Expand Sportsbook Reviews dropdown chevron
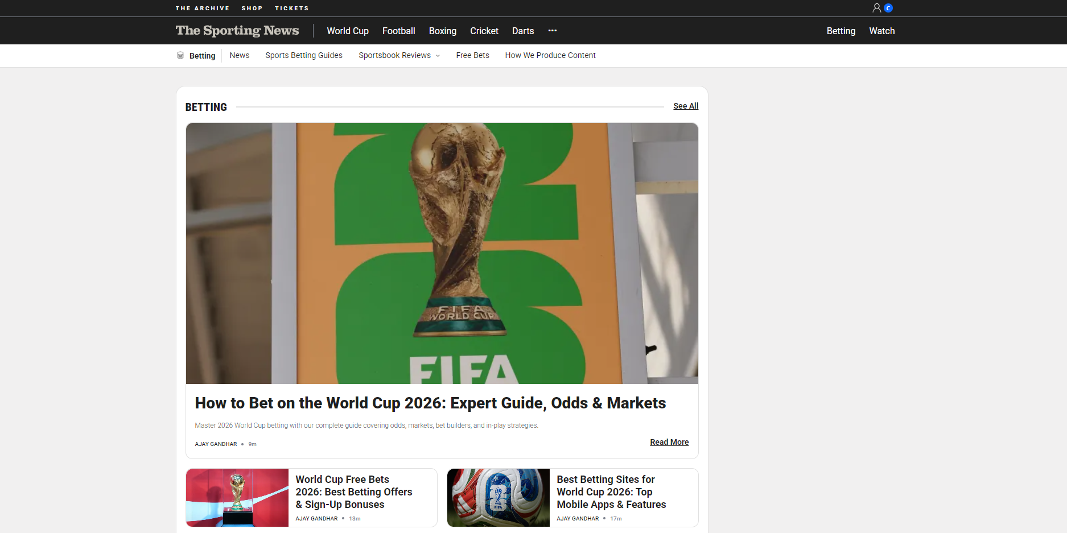This screenshot has width=1067, height=533. 438,56
